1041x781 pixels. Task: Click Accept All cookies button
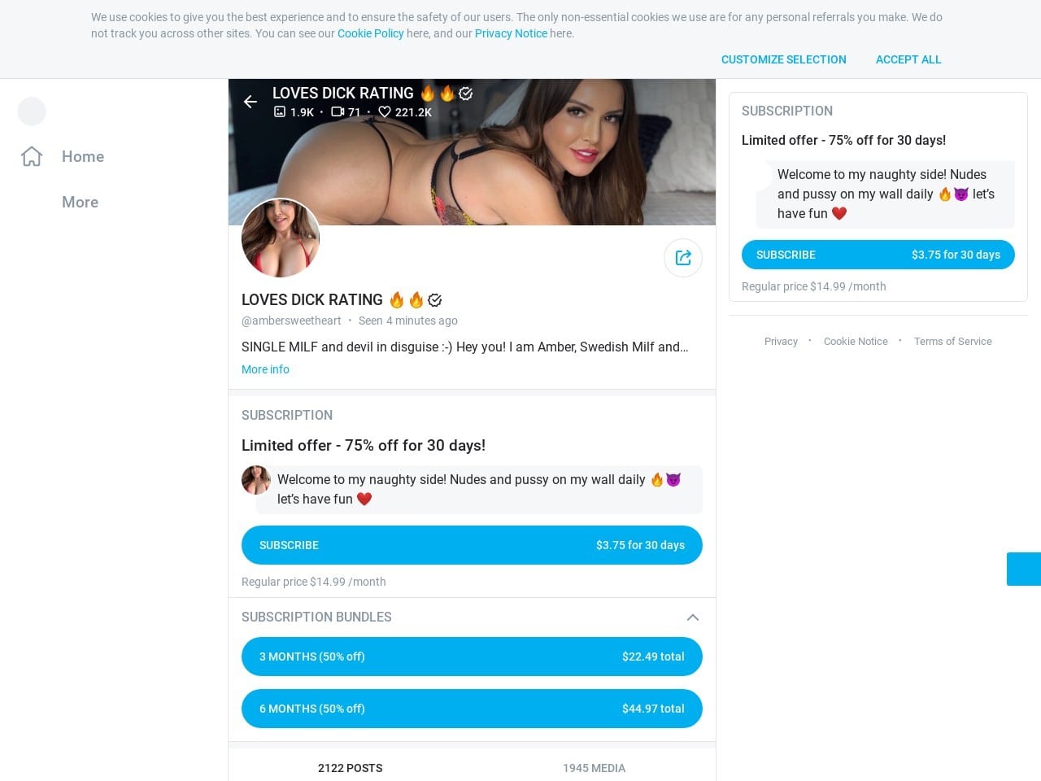coord(908,59)
